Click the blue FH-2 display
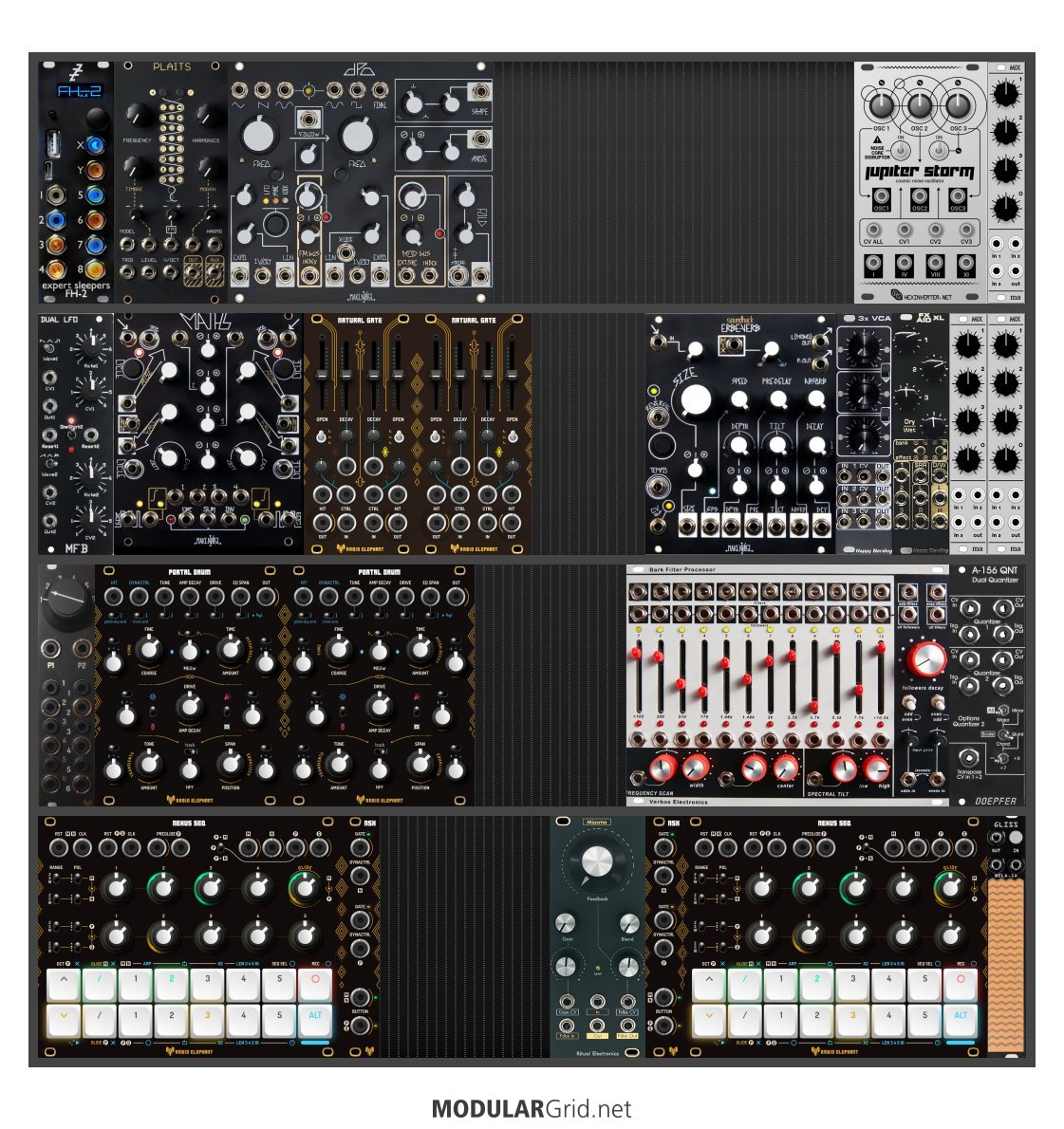The height and width of the screenshot is (1129, 1064). click(x=79, y=91)
